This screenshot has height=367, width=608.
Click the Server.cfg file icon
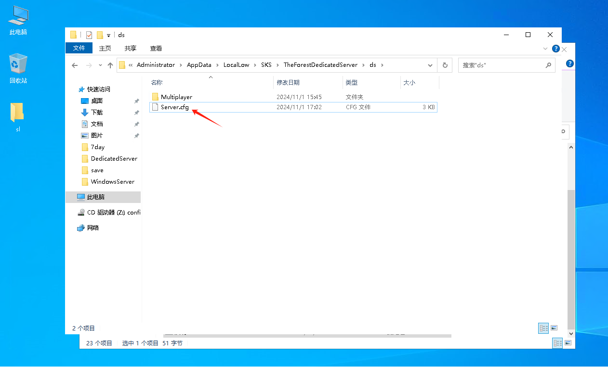click(155, 107)
